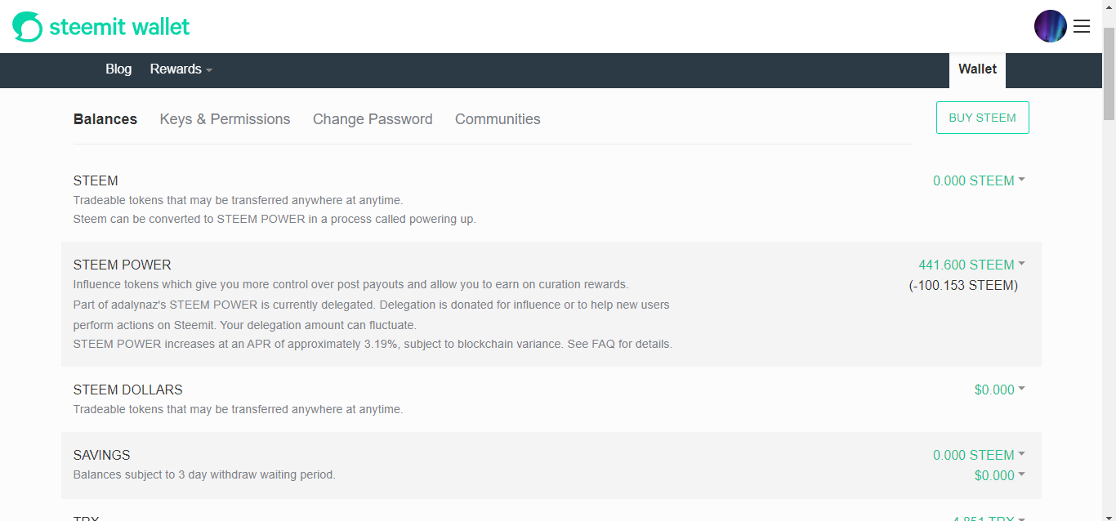Open the 0.000 STEEM balance dropdown
This screenshot has width=1116, height=521.
tap(979, 180)
